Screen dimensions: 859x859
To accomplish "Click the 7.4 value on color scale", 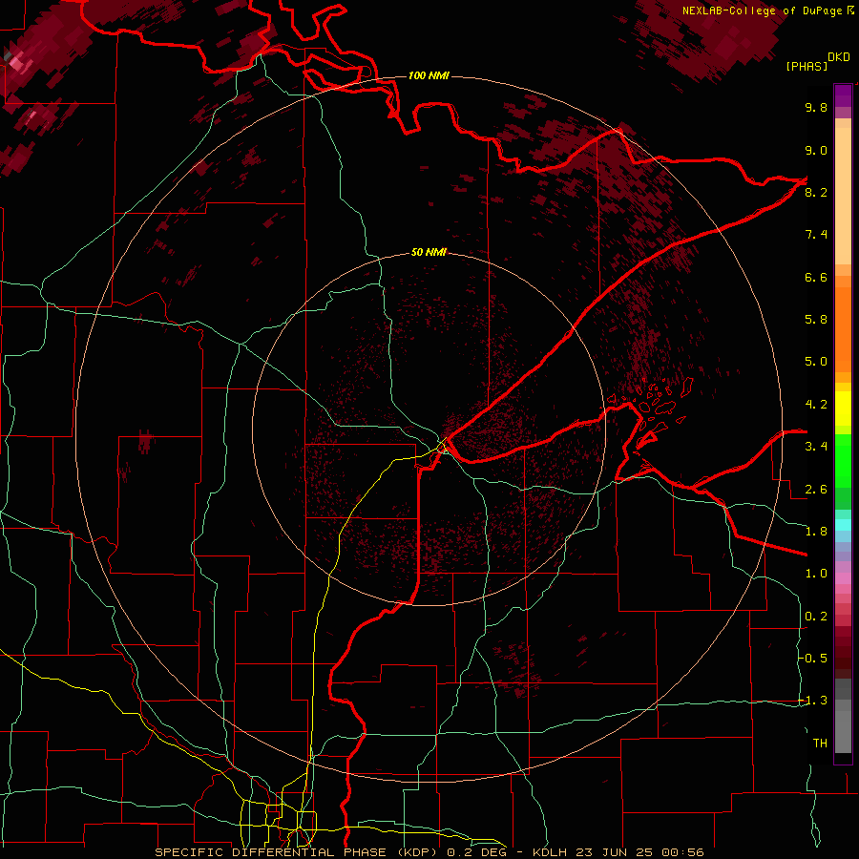I will tap(816, 235).
